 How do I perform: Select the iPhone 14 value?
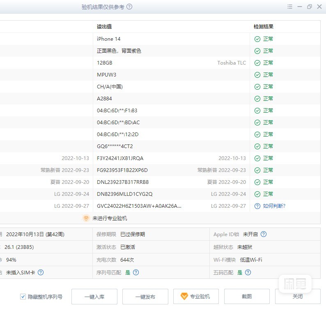coord(108,39)
